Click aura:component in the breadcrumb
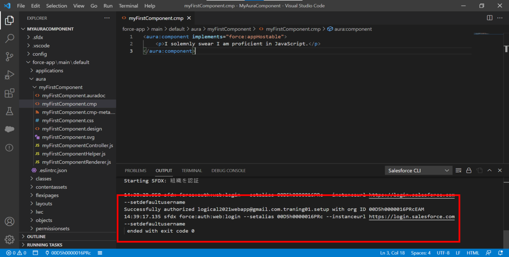The image size is (509, 257). coord(353,29)
